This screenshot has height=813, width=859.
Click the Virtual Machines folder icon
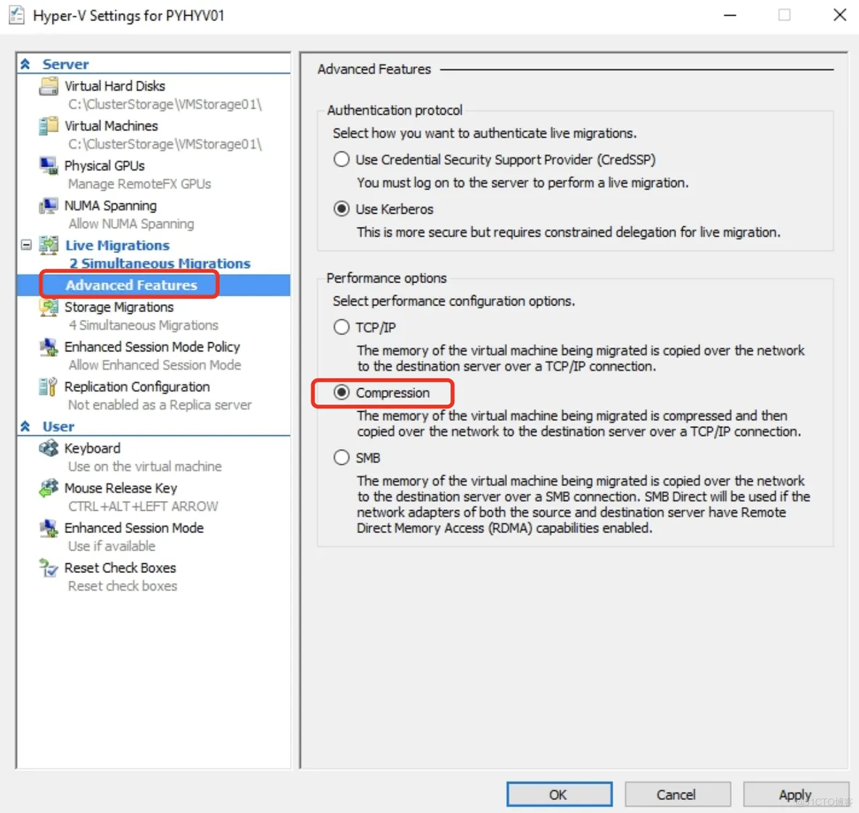point(48,126)
